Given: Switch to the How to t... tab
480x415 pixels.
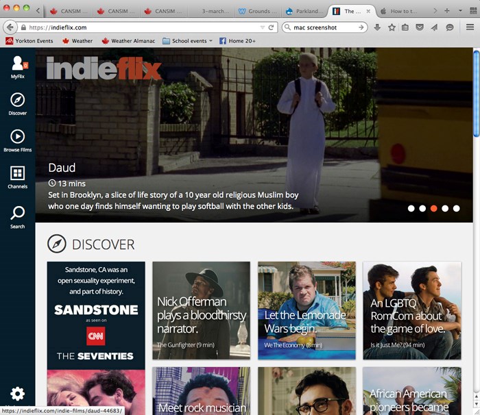Looking at the screenshot, I should 400,12.
